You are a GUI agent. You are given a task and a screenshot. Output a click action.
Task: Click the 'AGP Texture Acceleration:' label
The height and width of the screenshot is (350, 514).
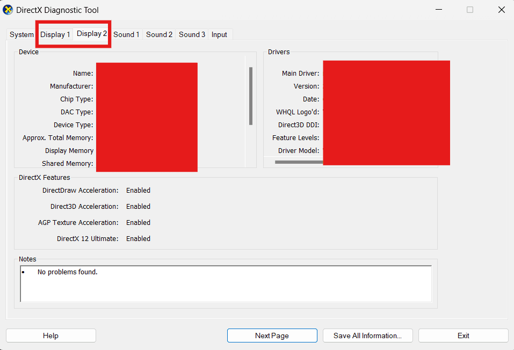coord(78,223)
